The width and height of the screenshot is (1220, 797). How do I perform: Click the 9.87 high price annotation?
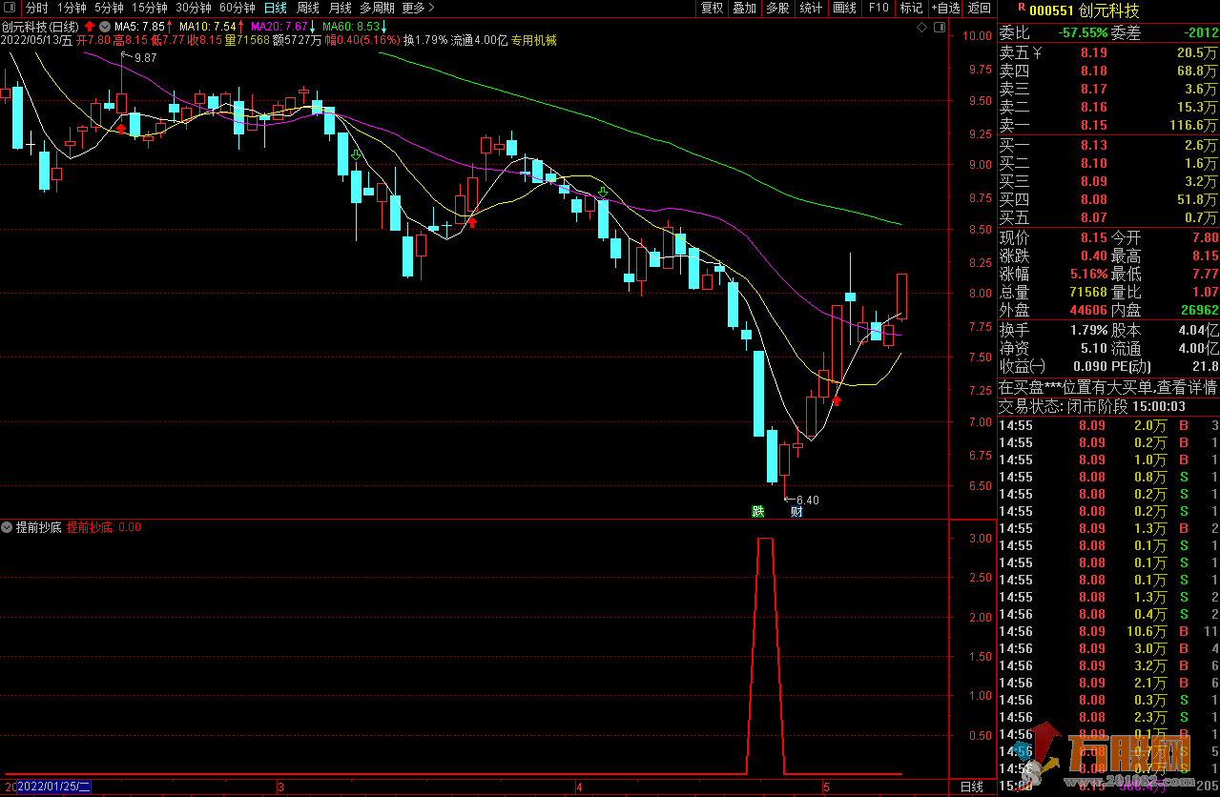[145, 58]
